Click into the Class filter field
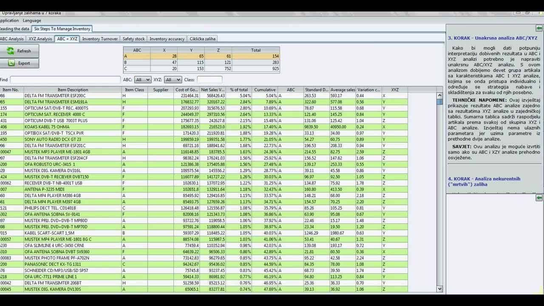 click(210, 79)
